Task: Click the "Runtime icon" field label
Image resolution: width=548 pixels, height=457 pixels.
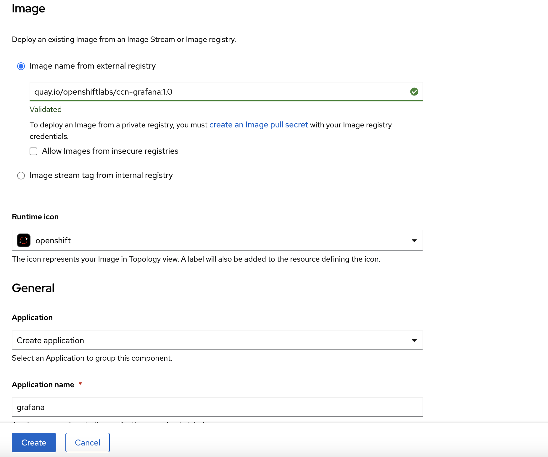Action: pos(35,217)
